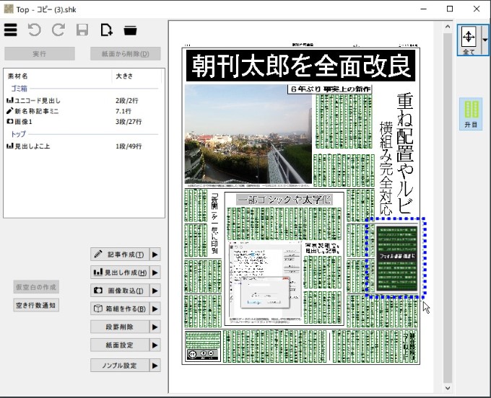Select the 見出しよこ上 row
The image size is (491, 398).
[x=83, y=146]
